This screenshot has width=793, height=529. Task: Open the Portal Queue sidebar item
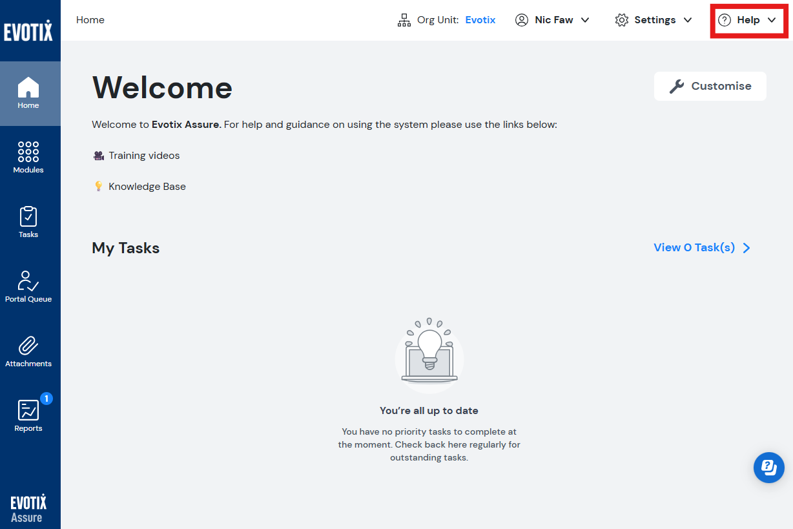[28, 287]
